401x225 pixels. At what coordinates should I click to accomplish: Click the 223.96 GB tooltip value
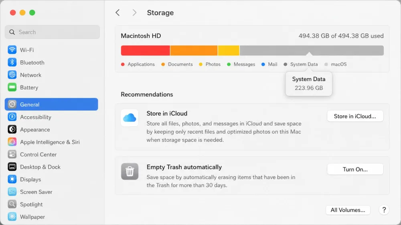coord(309,88)
